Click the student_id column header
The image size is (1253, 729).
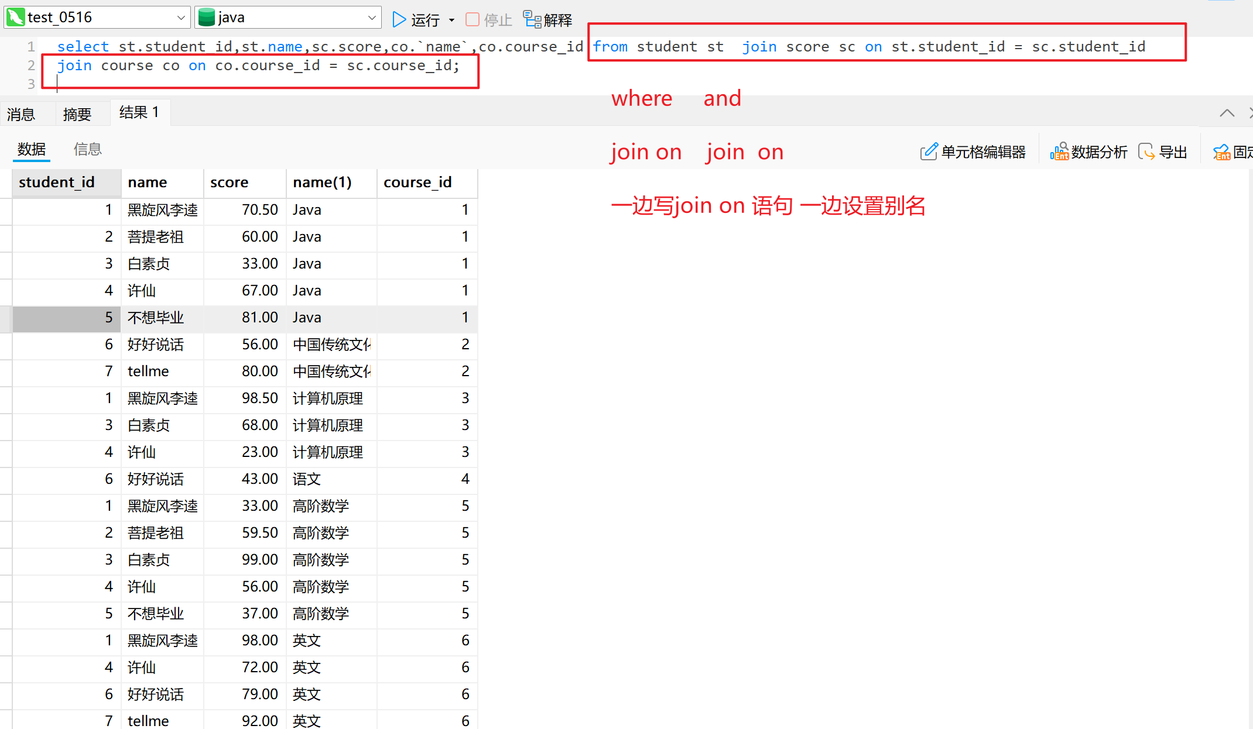coord(57,183)
